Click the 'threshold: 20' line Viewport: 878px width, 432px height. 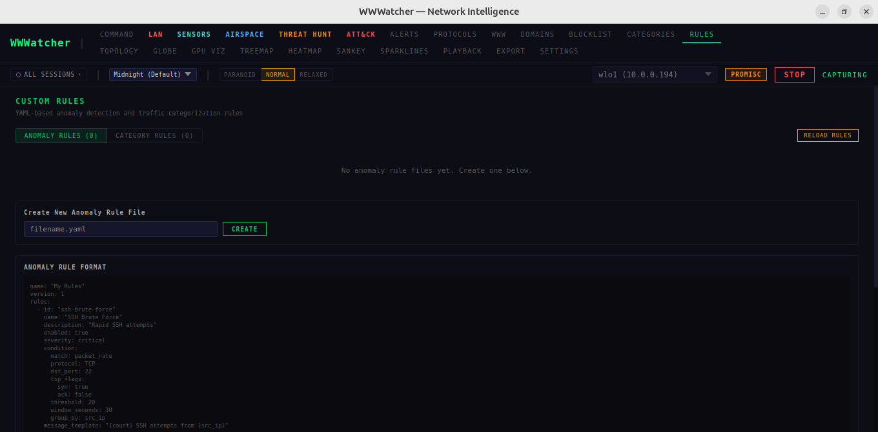coord(73,402)
